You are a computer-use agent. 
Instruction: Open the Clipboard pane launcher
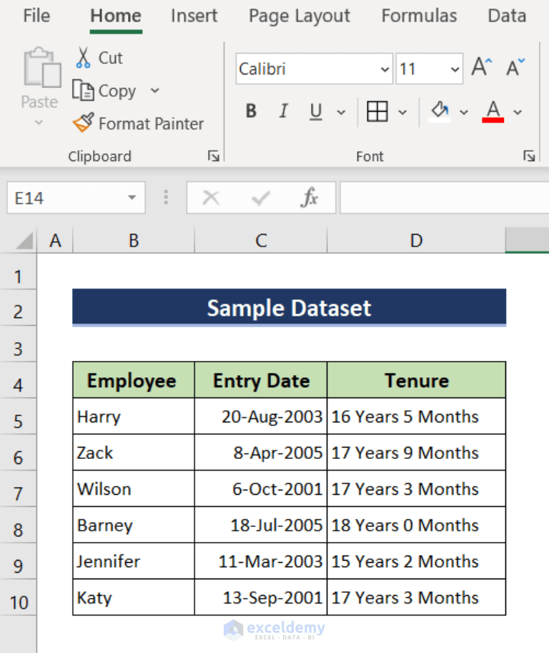coord(213,155)
